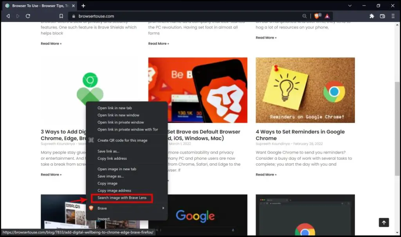Open Brave Shields lion icon
This screenshot has height=237, width=401.
point(317,16)
